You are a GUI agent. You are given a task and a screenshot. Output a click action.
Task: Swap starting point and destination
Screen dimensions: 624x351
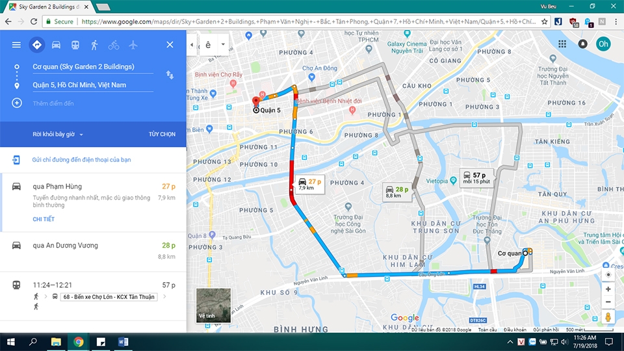tap(170, 75)
